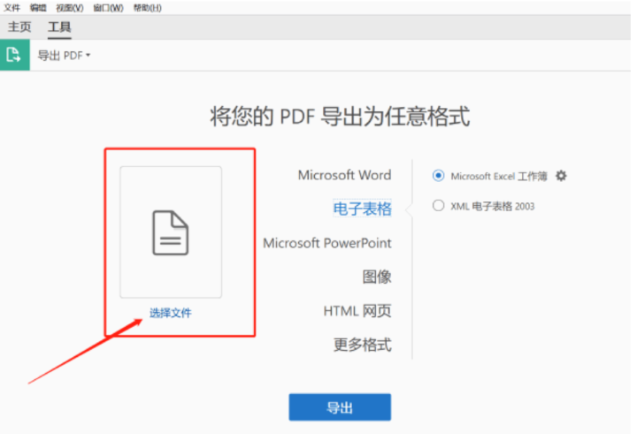Switch to the 工具 tab
The height and width of the screenshot is (448, 637).
59,27
